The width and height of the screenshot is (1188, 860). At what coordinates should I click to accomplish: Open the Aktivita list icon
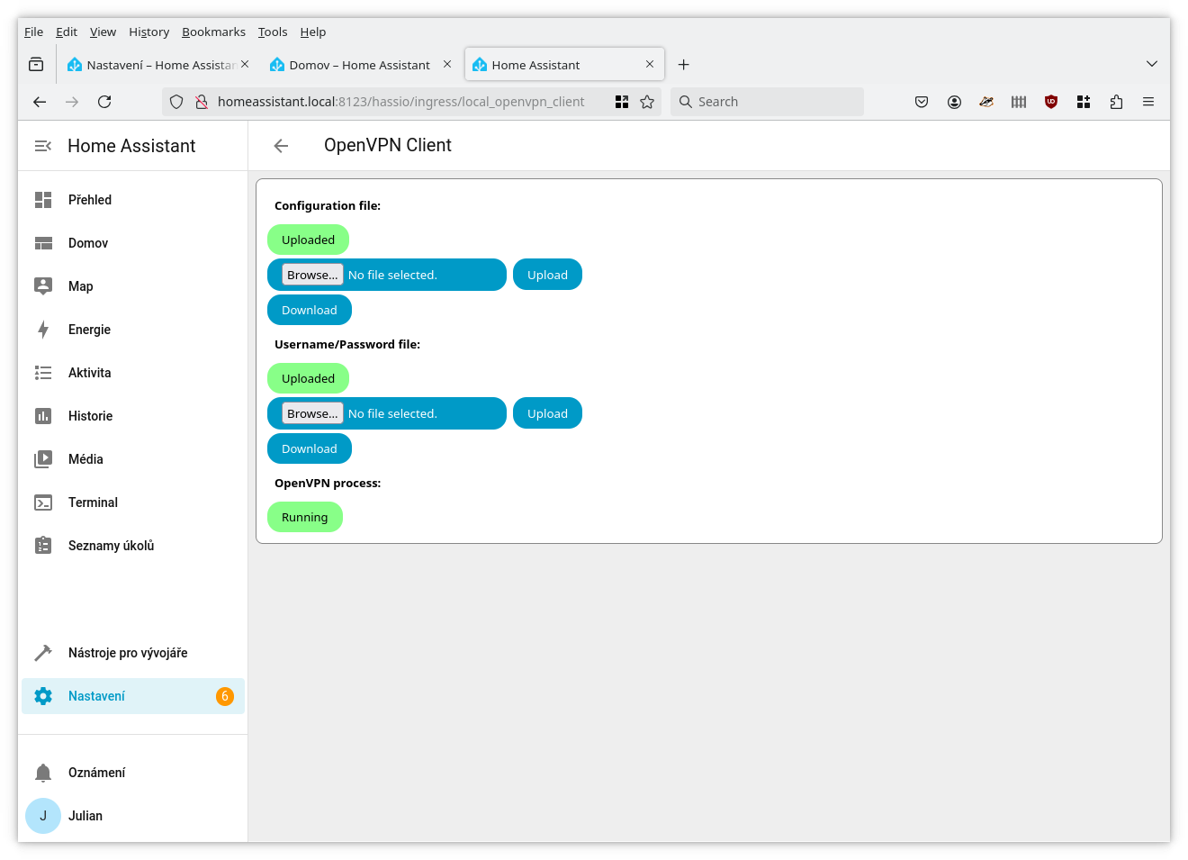tap(43, 373)
